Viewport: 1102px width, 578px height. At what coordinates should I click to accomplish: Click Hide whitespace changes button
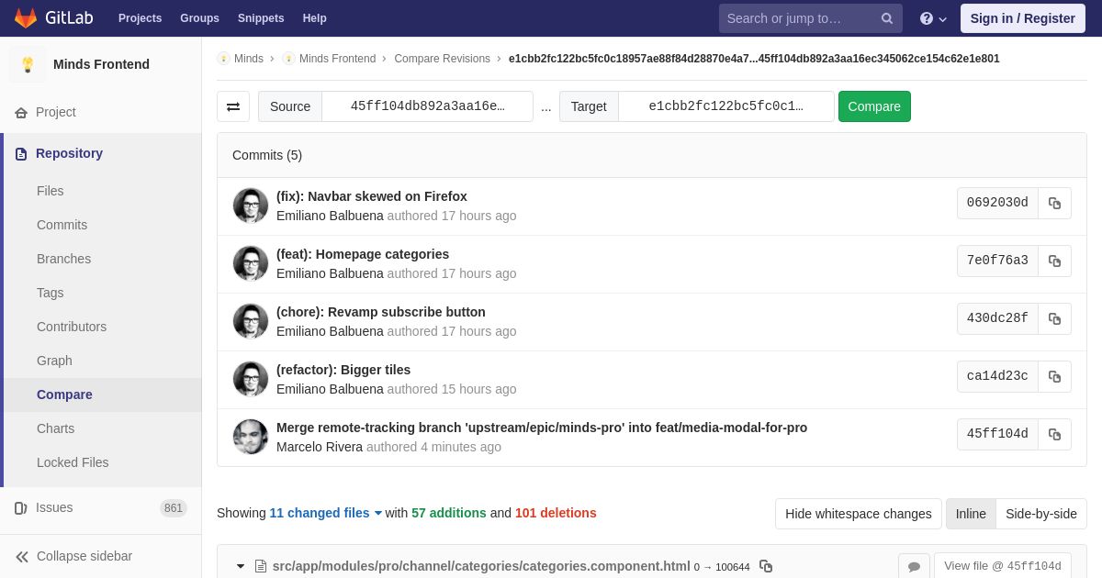859,514
